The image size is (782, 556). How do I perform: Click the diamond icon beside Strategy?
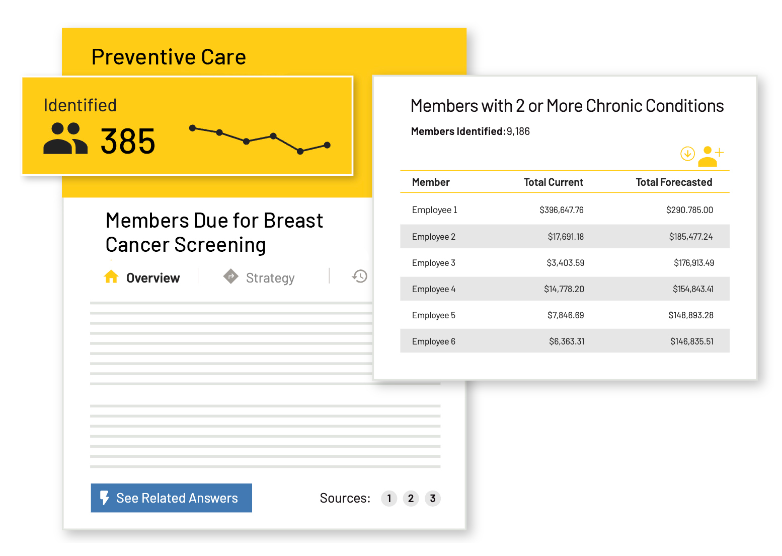(230, 276)
